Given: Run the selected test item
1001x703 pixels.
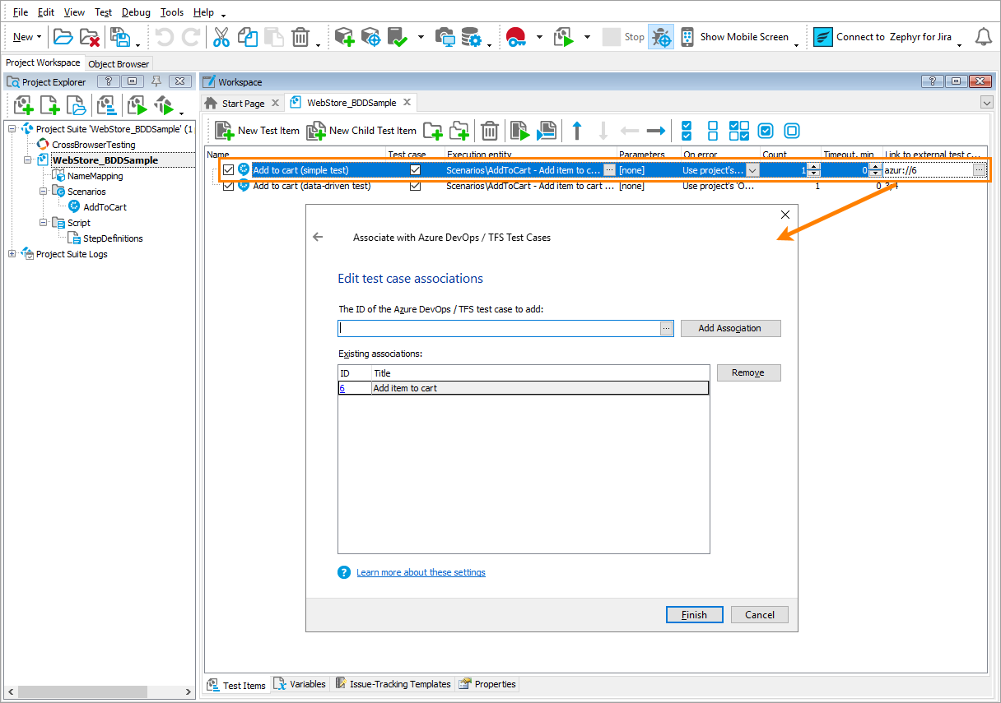Looking at the screenshot, I should tap(519, 131).
